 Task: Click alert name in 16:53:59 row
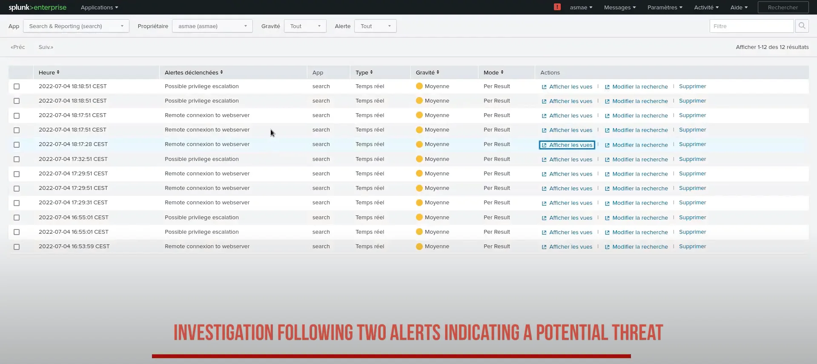[x=207, y=246]
